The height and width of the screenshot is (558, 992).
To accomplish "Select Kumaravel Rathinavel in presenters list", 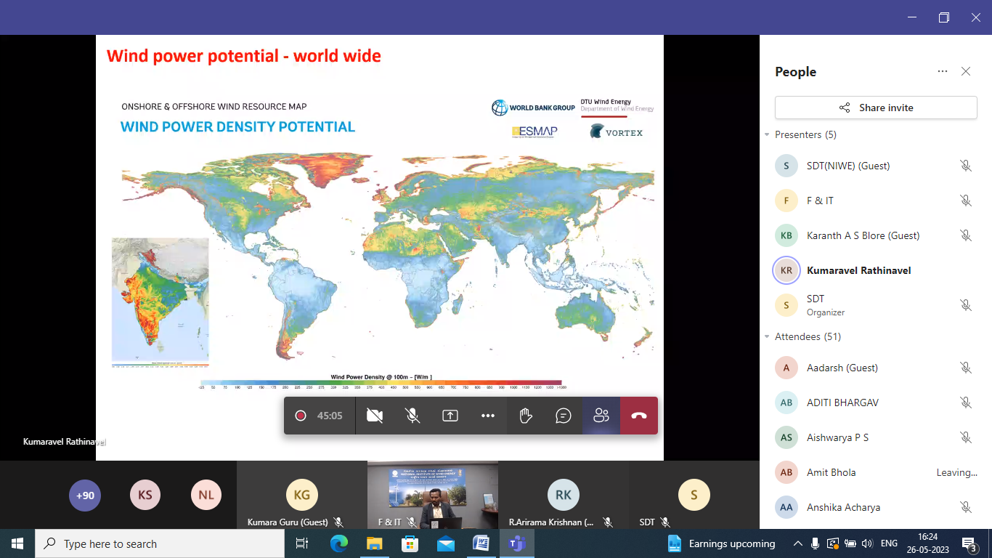I will point(858,270).
